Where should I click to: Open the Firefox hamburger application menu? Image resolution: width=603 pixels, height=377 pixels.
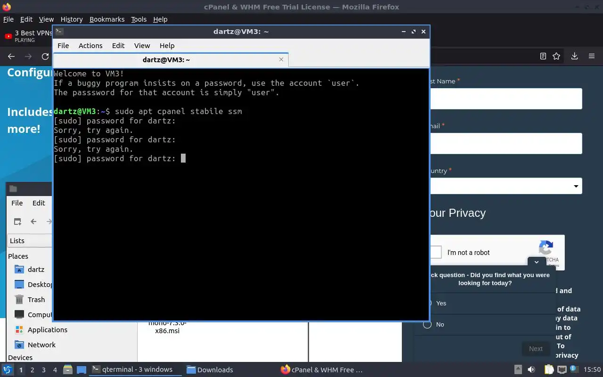[x=592, y=56]
